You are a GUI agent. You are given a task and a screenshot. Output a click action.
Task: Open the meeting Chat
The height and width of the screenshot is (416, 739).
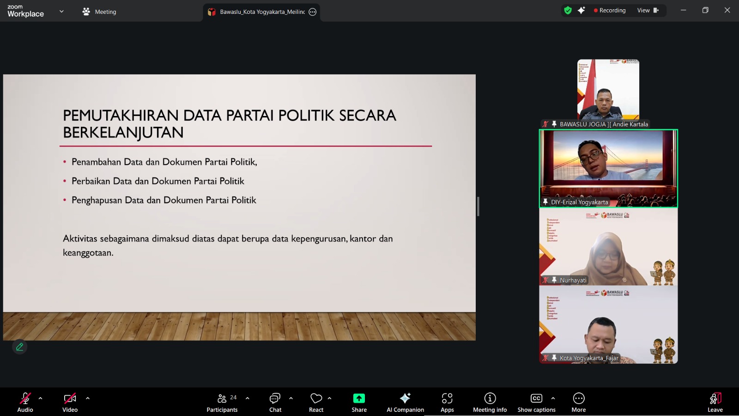coord(275,401)
